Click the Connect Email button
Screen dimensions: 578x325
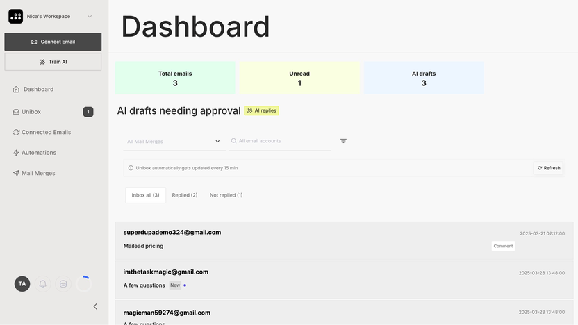click(x=53, y=42)
